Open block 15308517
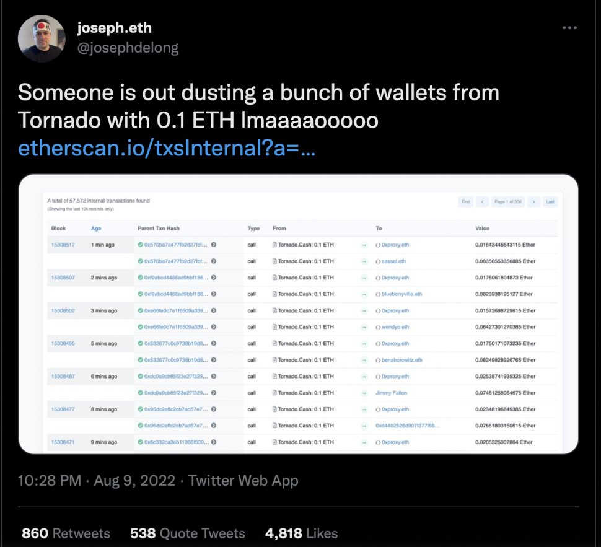The width and height of the screenshot is (601, 547). (x=63, y=245)
